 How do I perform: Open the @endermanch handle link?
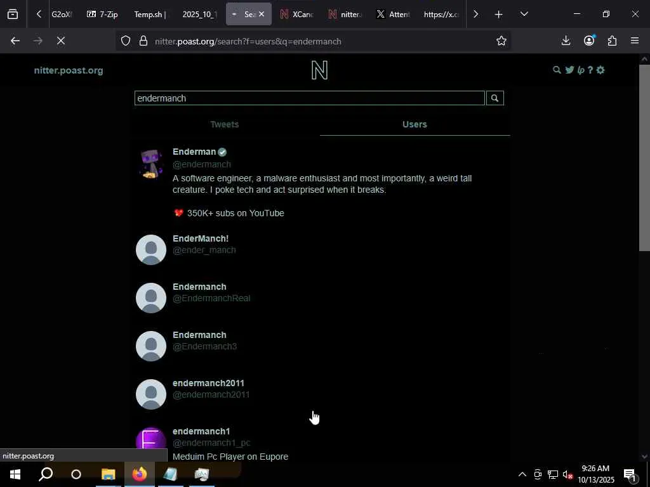click(x=201, y=164)
